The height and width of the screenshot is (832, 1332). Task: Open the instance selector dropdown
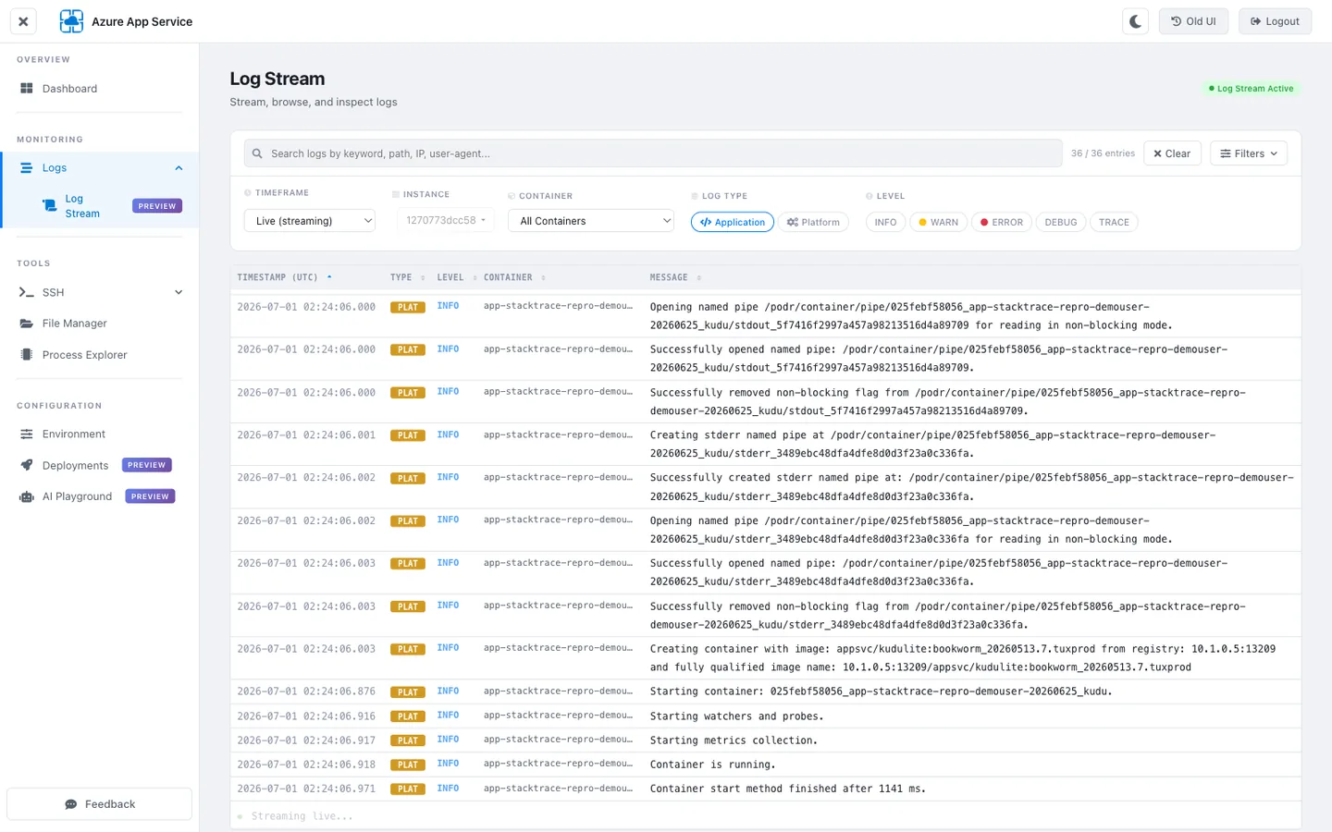tap(446, 221)
